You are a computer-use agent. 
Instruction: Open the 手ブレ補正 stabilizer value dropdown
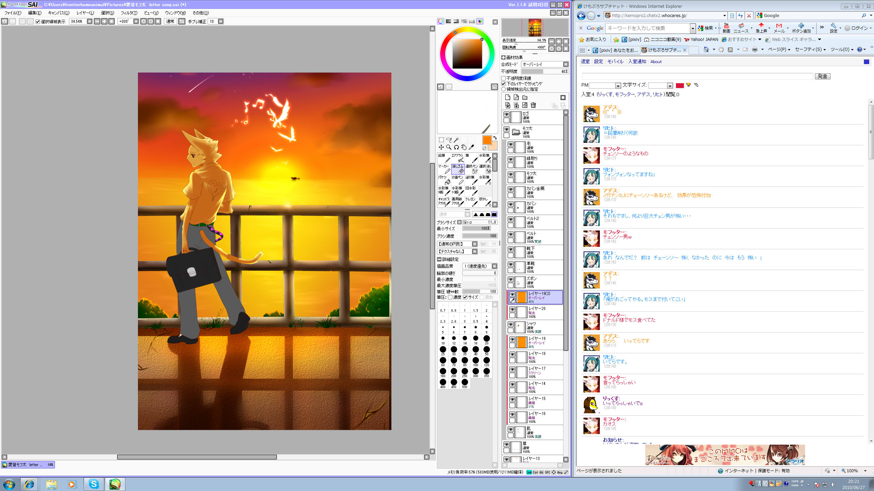click(221, 21)
